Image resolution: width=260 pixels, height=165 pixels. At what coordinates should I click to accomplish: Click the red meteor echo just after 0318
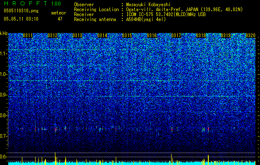(x=208, y=129)
